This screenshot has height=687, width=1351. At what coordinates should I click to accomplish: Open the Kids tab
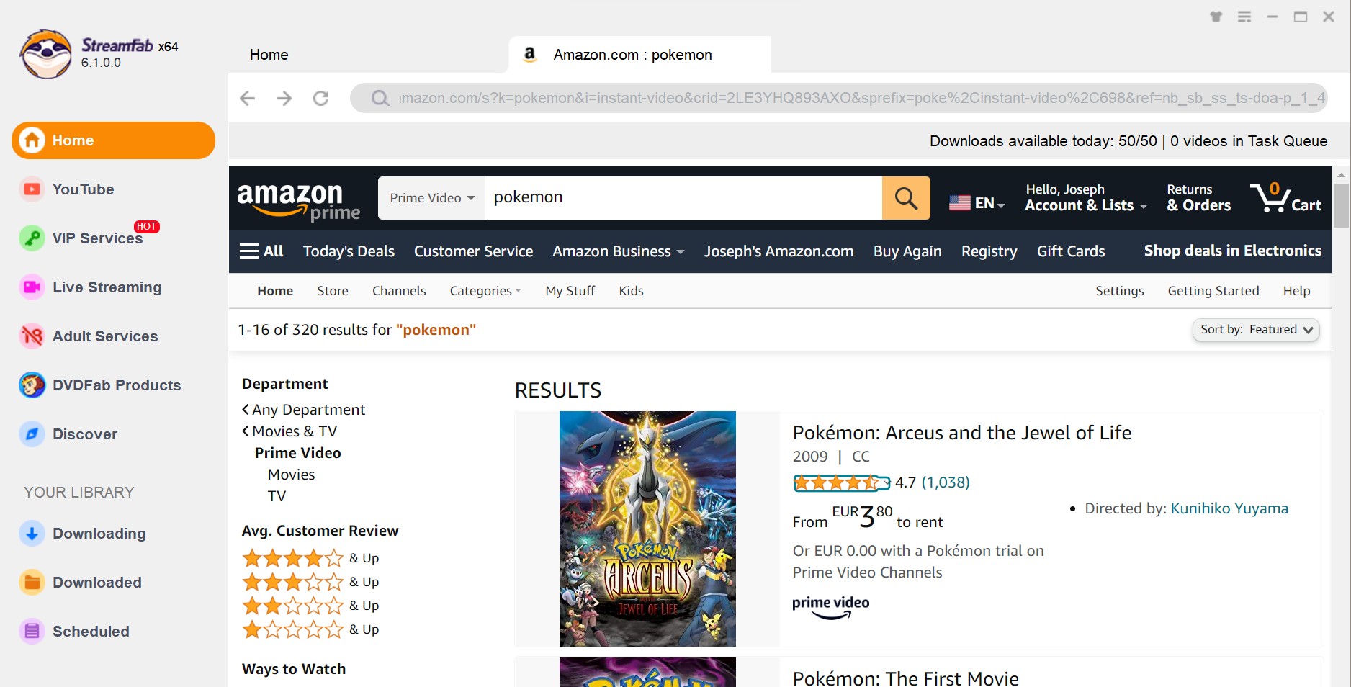[632, 291]
